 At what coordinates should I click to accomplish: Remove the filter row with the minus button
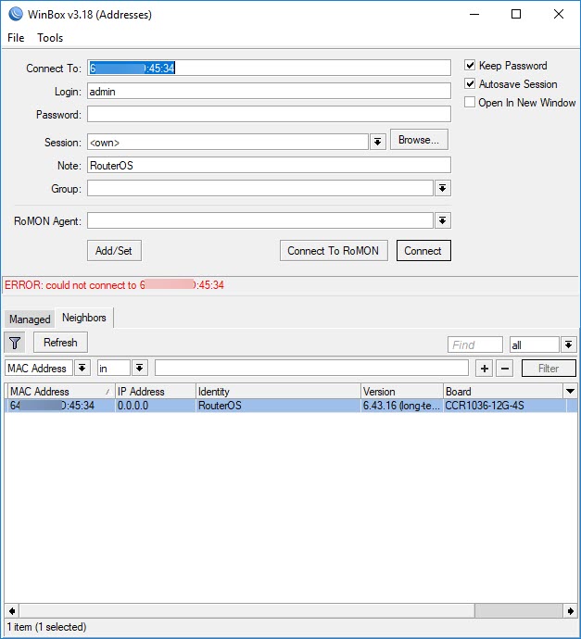point(505,369)
